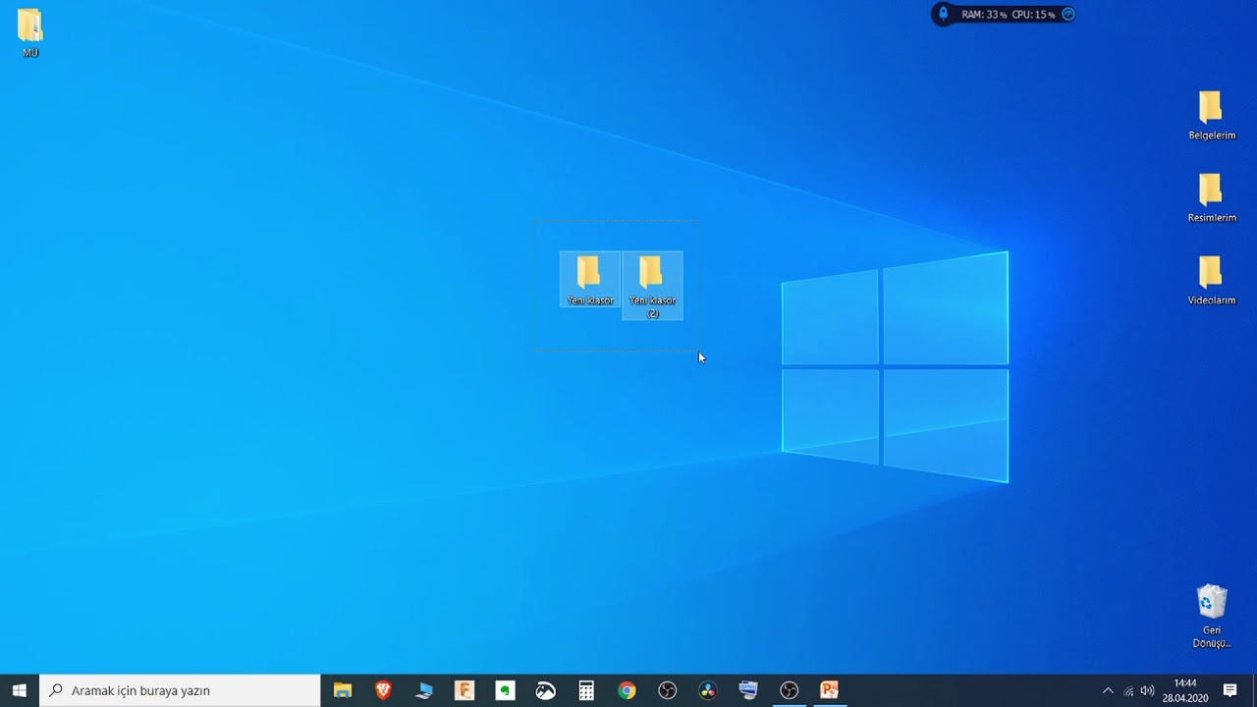
Task: Open OBS Studio icon beside Chrome
Action: tap(668, 690)
